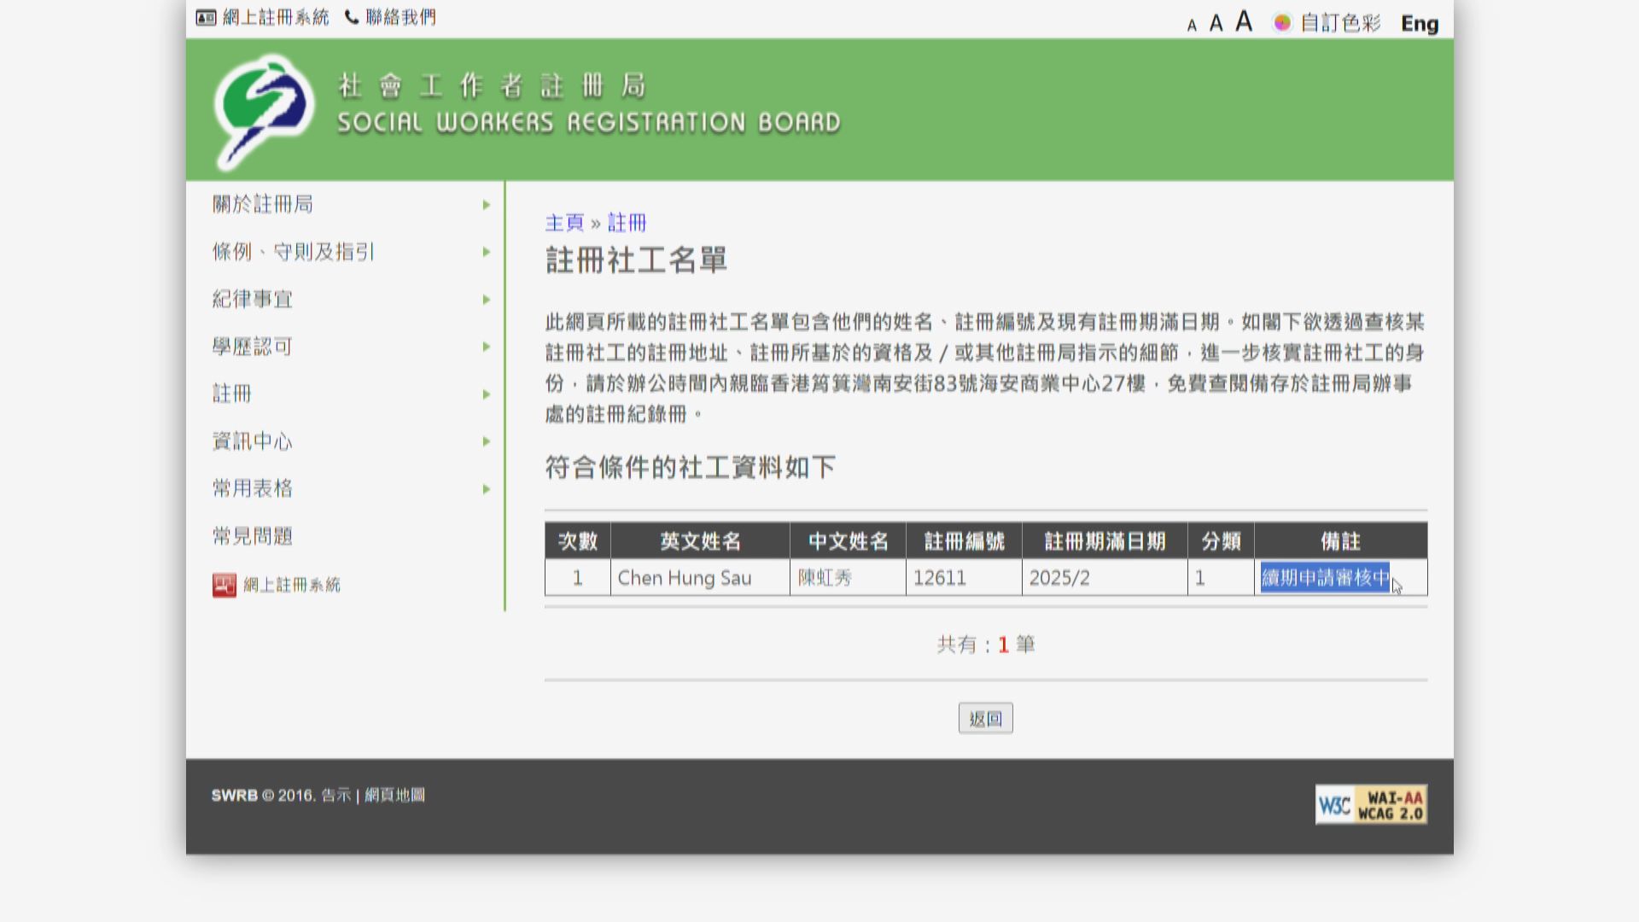Click the 註冊期滿日期 column header
Screen dimensions: 1639x922
coord(1105,541)
